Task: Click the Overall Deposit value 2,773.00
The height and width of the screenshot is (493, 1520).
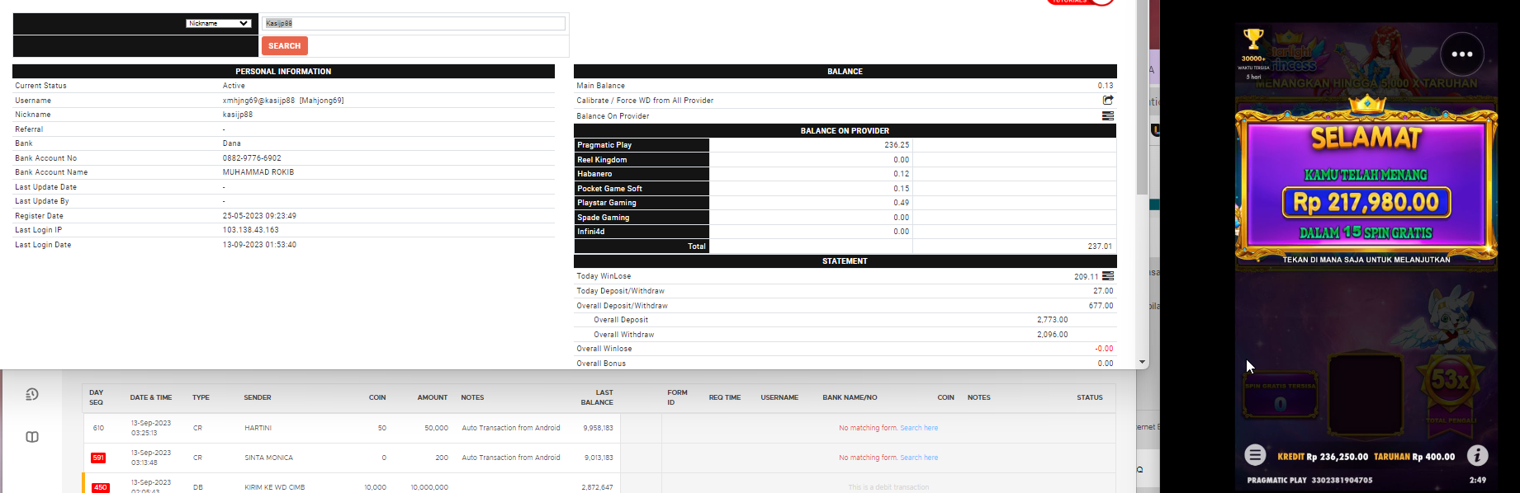Action: [1053, 320]
